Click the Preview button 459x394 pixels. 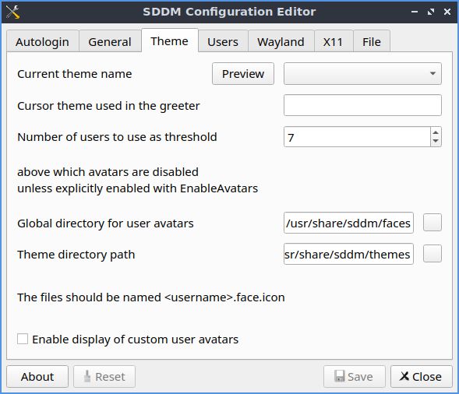pos(243,74)
